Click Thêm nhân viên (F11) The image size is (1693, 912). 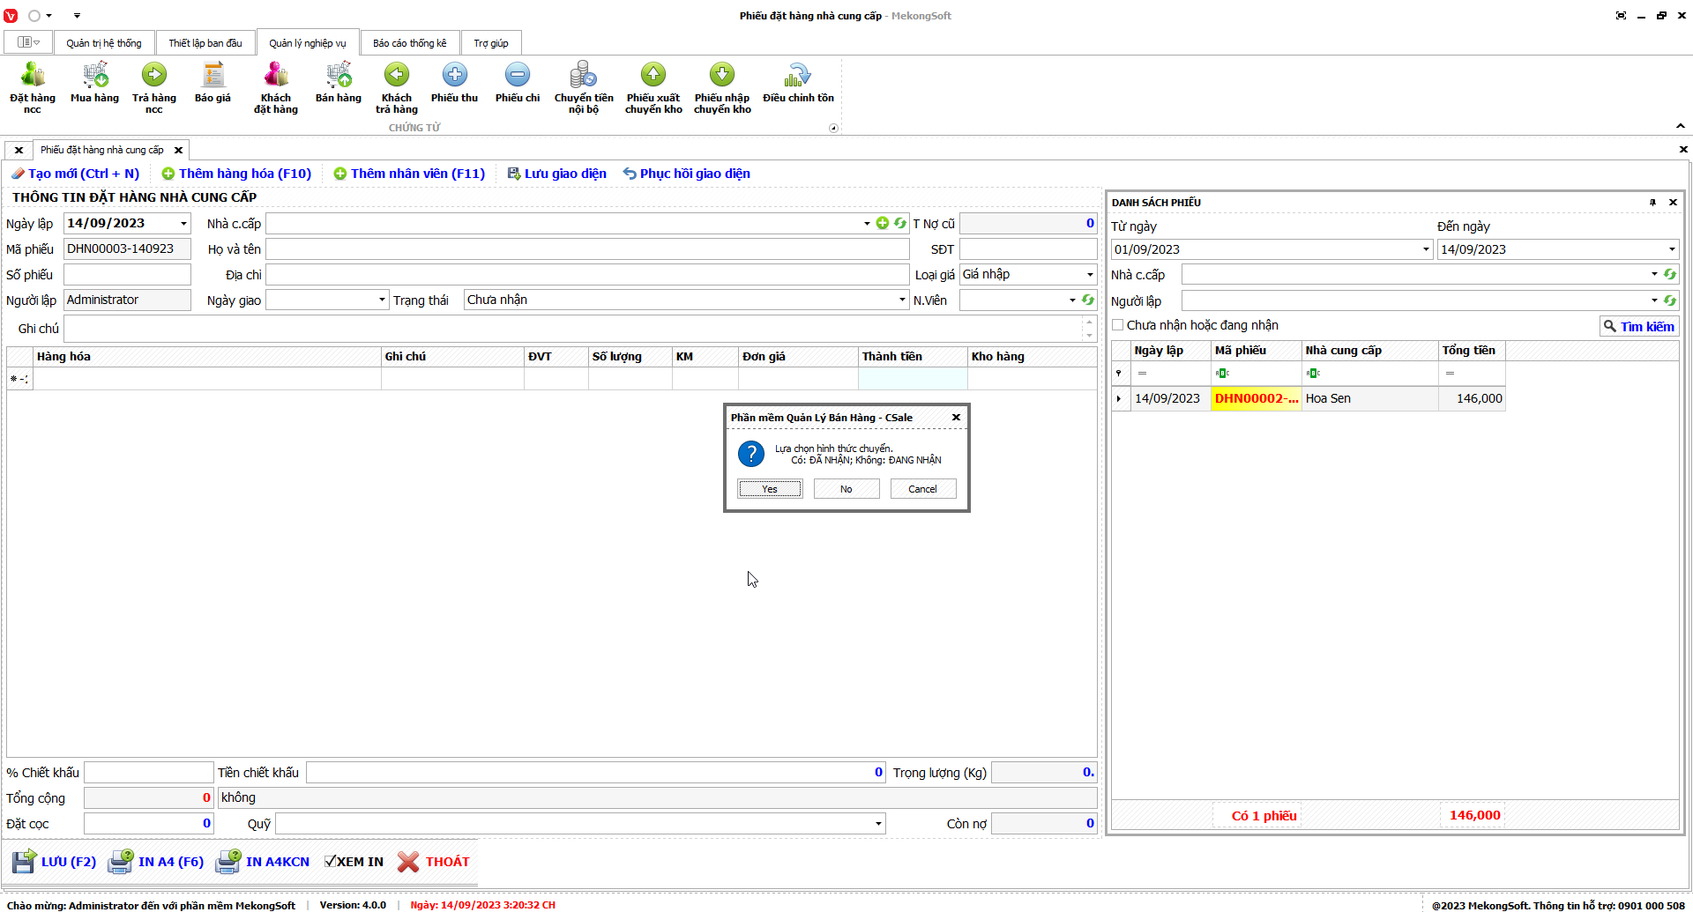(409, 174)
